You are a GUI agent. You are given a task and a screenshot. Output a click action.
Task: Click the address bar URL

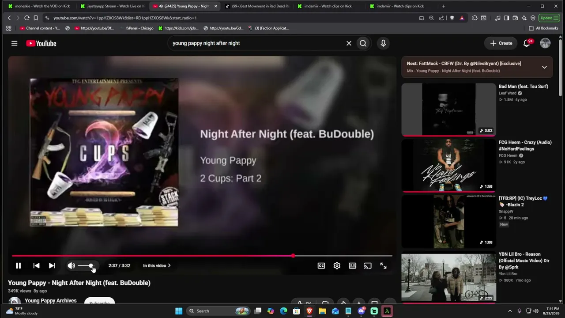click(x=125, y=18)
